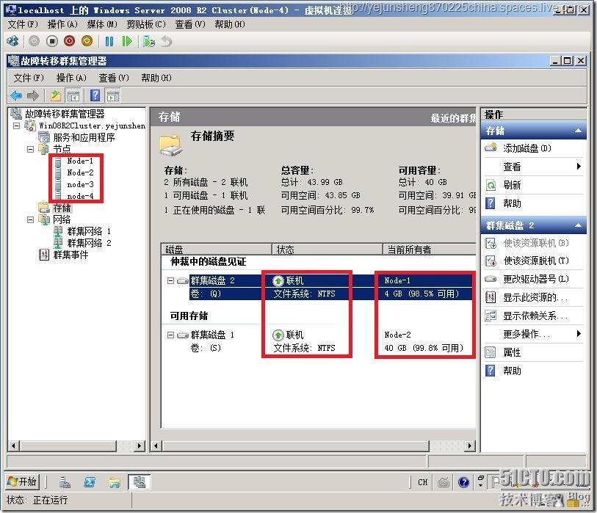
Task: Open VM window 剪贴板(C) menu
Action: click(146, 24)
